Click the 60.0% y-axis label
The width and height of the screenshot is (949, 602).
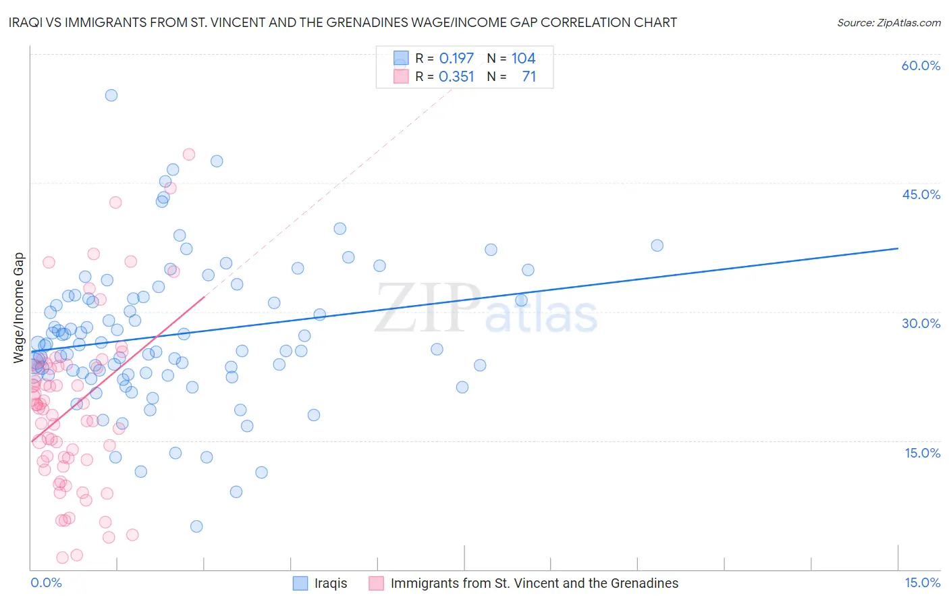pos(921,65)
